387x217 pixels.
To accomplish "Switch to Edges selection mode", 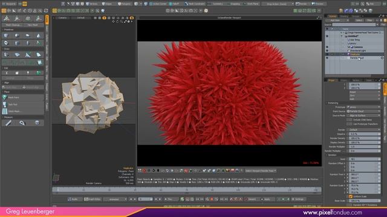I will [x=108, y=4].
